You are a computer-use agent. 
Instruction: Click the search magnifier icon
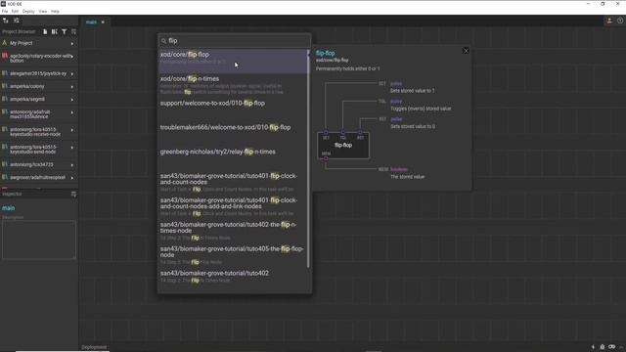click(x=163, y=41)
